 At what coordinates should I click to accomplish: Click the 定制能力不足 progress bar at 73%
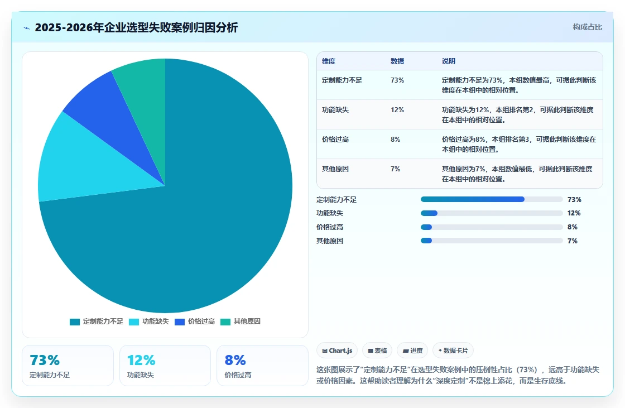492,199
